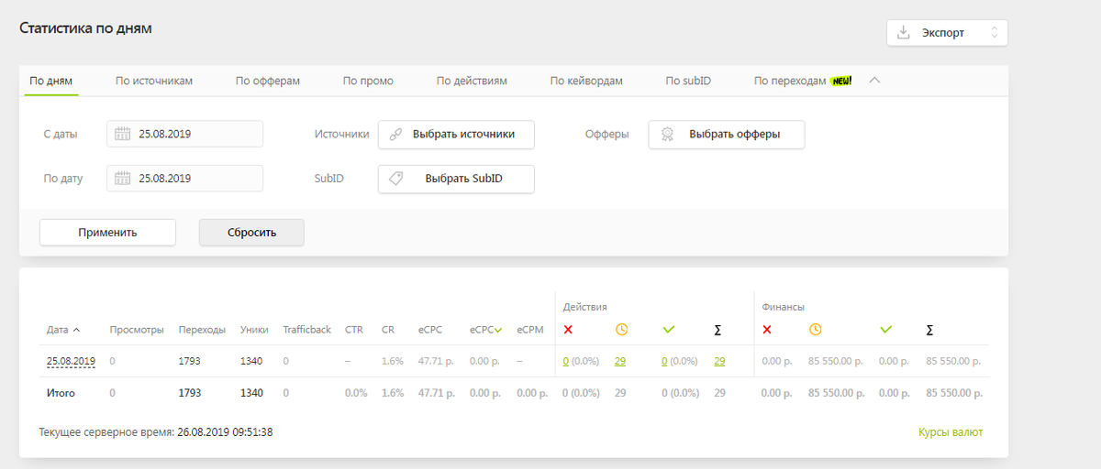Open the 25.08.2019 date link in table
Image resolution: width=1101 pixels, height=469 pixels.
point(72,361)
